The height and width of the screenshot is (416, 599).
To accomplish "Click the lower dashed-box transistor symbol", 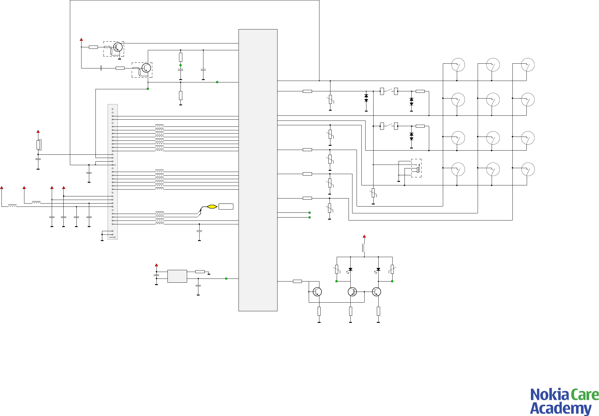I will click(x=146, y=68).
